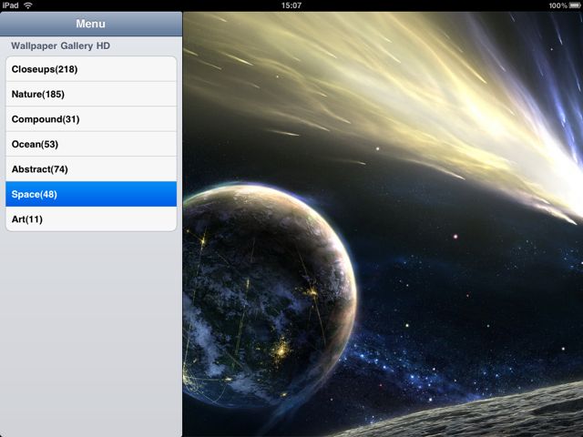Tap the battery indicator icon
This screenshot has width=583, height=437.
pos(575,5)
